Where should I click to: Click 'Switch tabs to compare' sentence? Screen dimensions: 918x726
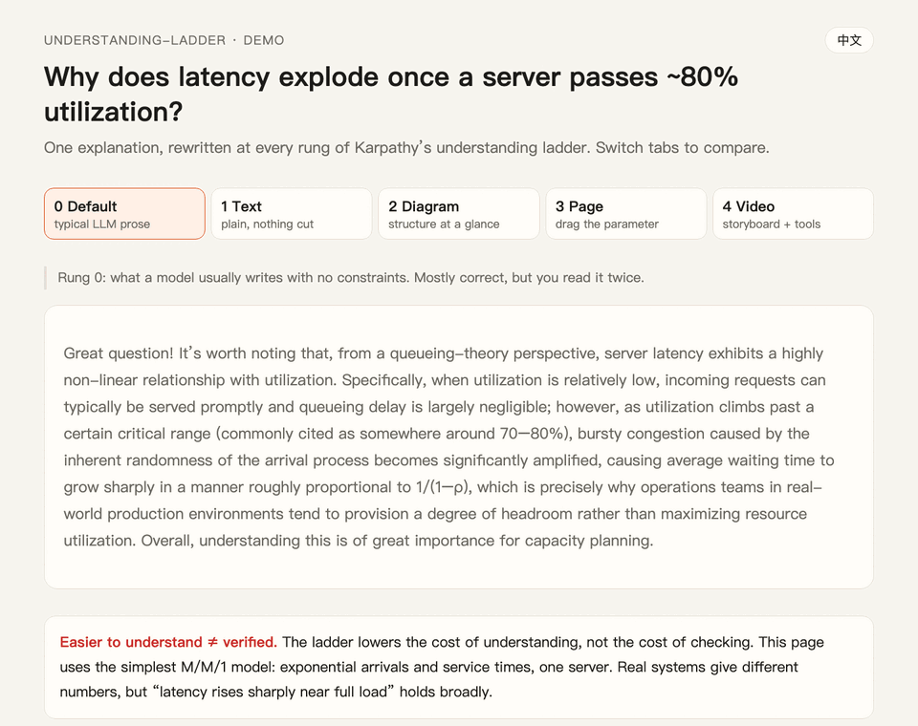coord(682,147)
